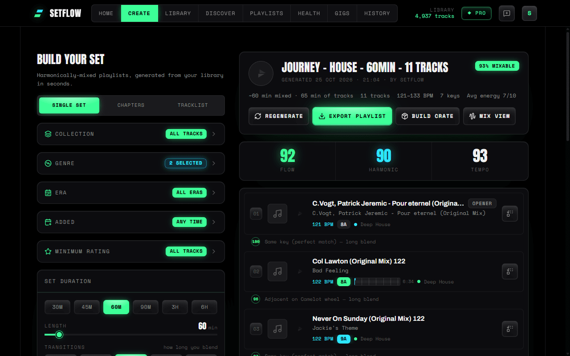570x356 pixels.
Task: Click the SETFLOW logo icon
Action: click(39, 13)
